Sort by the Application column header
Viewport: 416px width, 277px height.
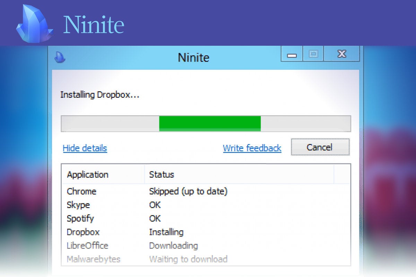[103, 175]
